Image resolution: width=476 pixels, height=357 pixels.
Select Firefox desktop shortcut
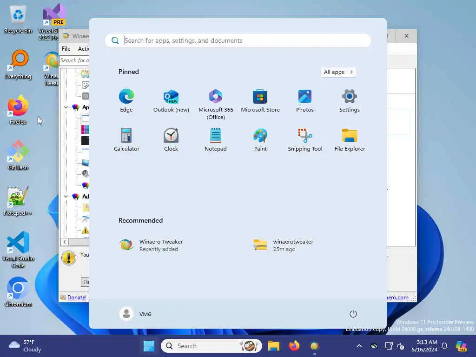tap(18, 110)
